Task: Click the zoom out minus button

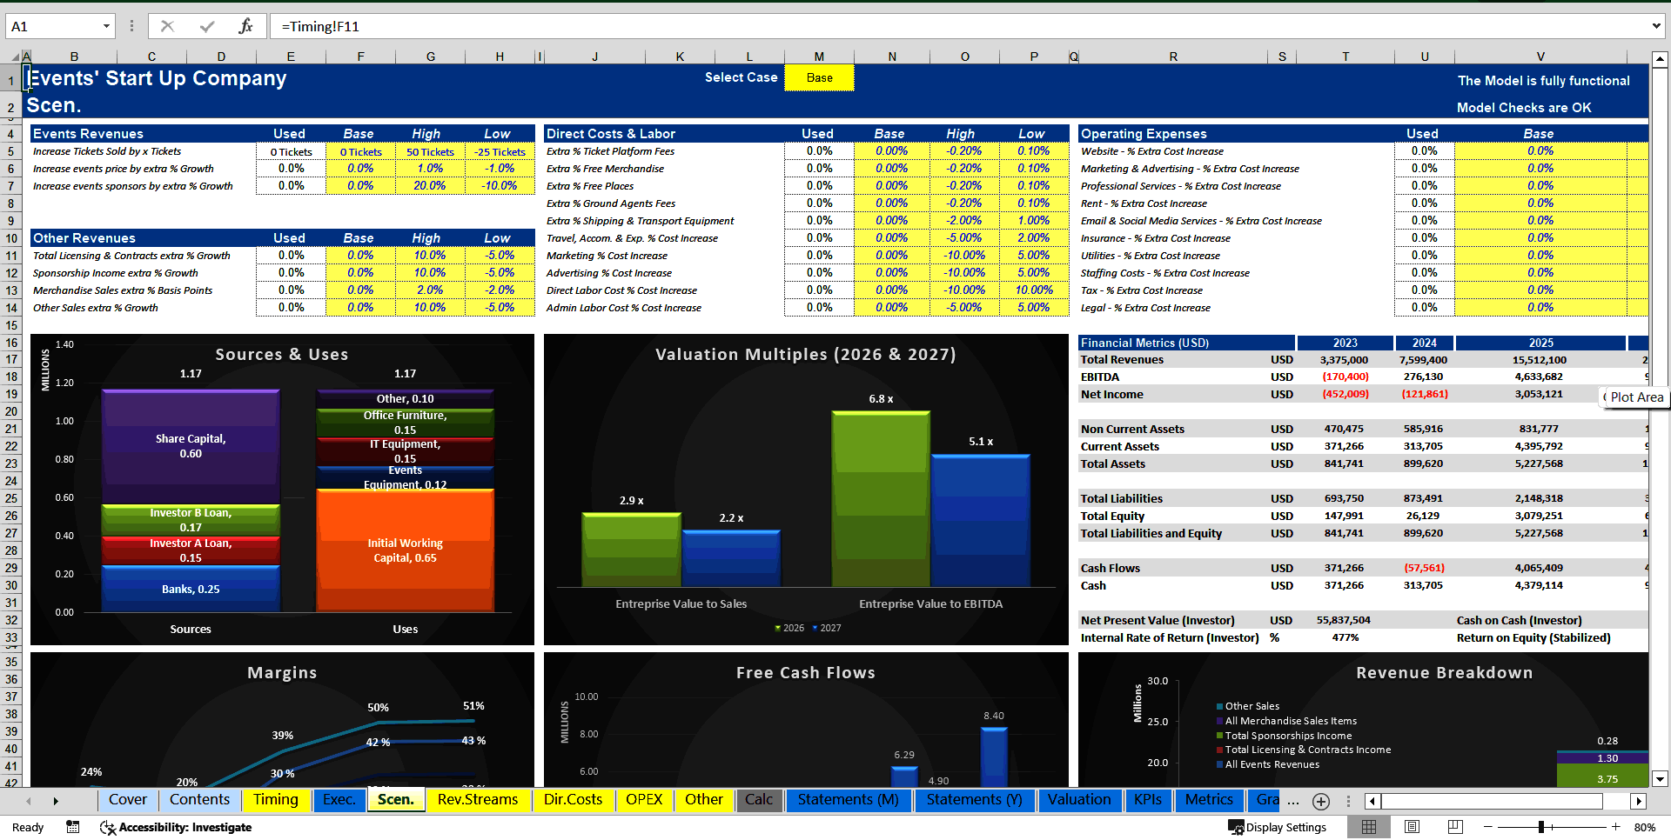Action: [x=1487, y=827]
